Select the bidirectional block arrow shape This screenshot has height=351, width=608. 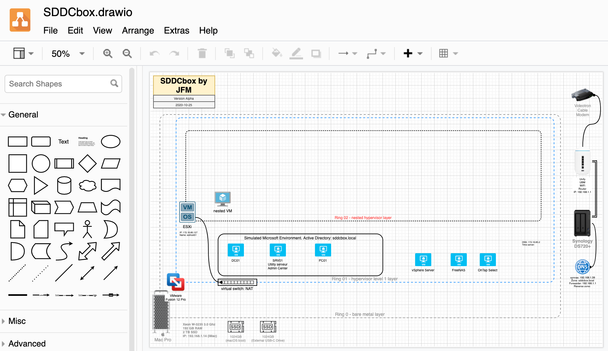point(88,251)
